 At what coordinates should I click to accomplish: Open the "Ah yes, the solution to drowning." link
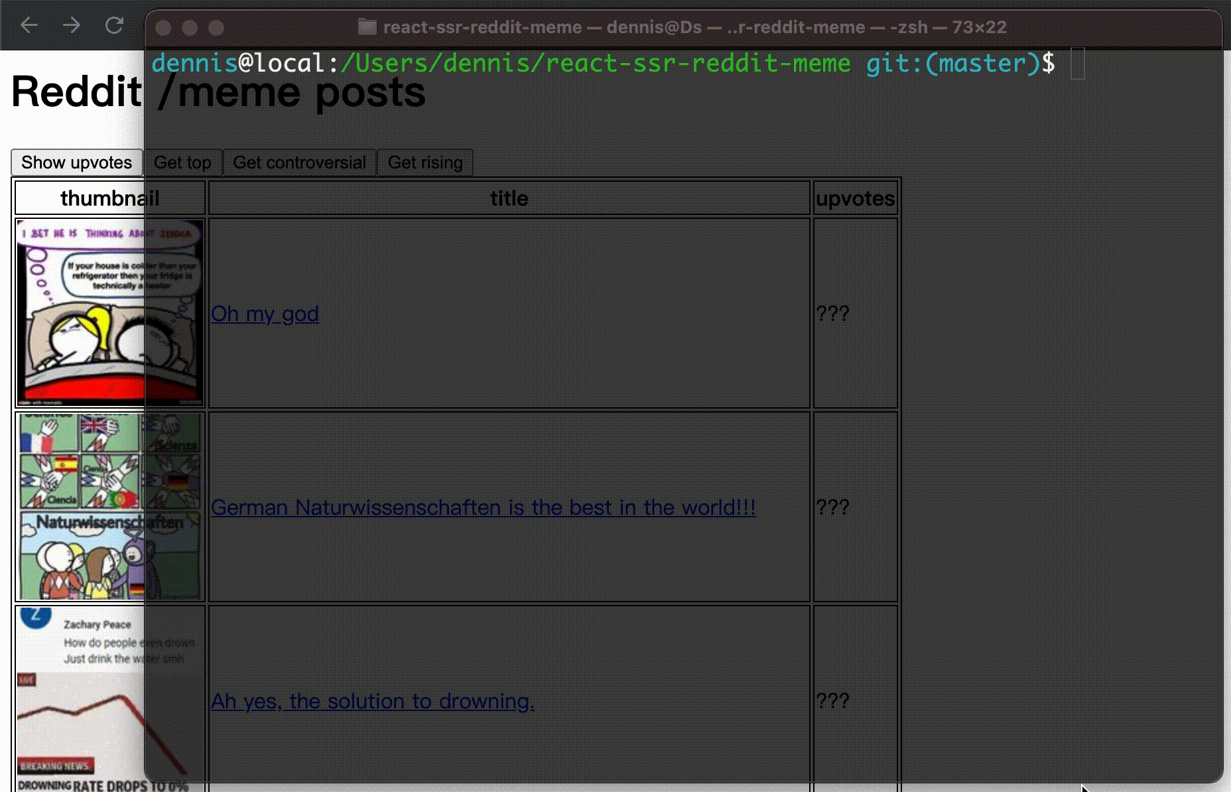[x=373, y=701]
